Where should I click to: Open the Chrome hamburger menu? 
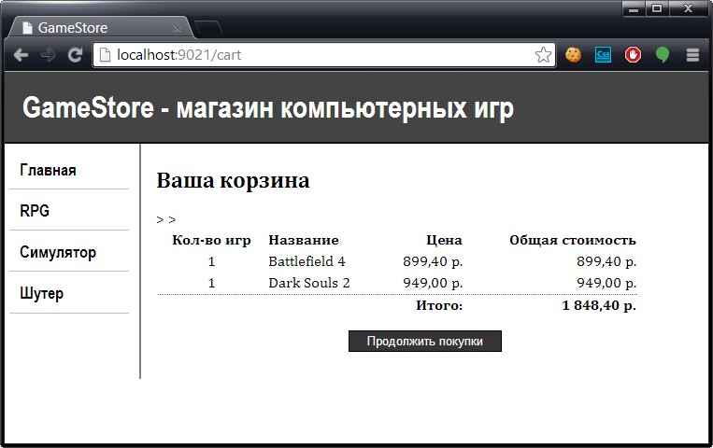[x=692, y=55]
